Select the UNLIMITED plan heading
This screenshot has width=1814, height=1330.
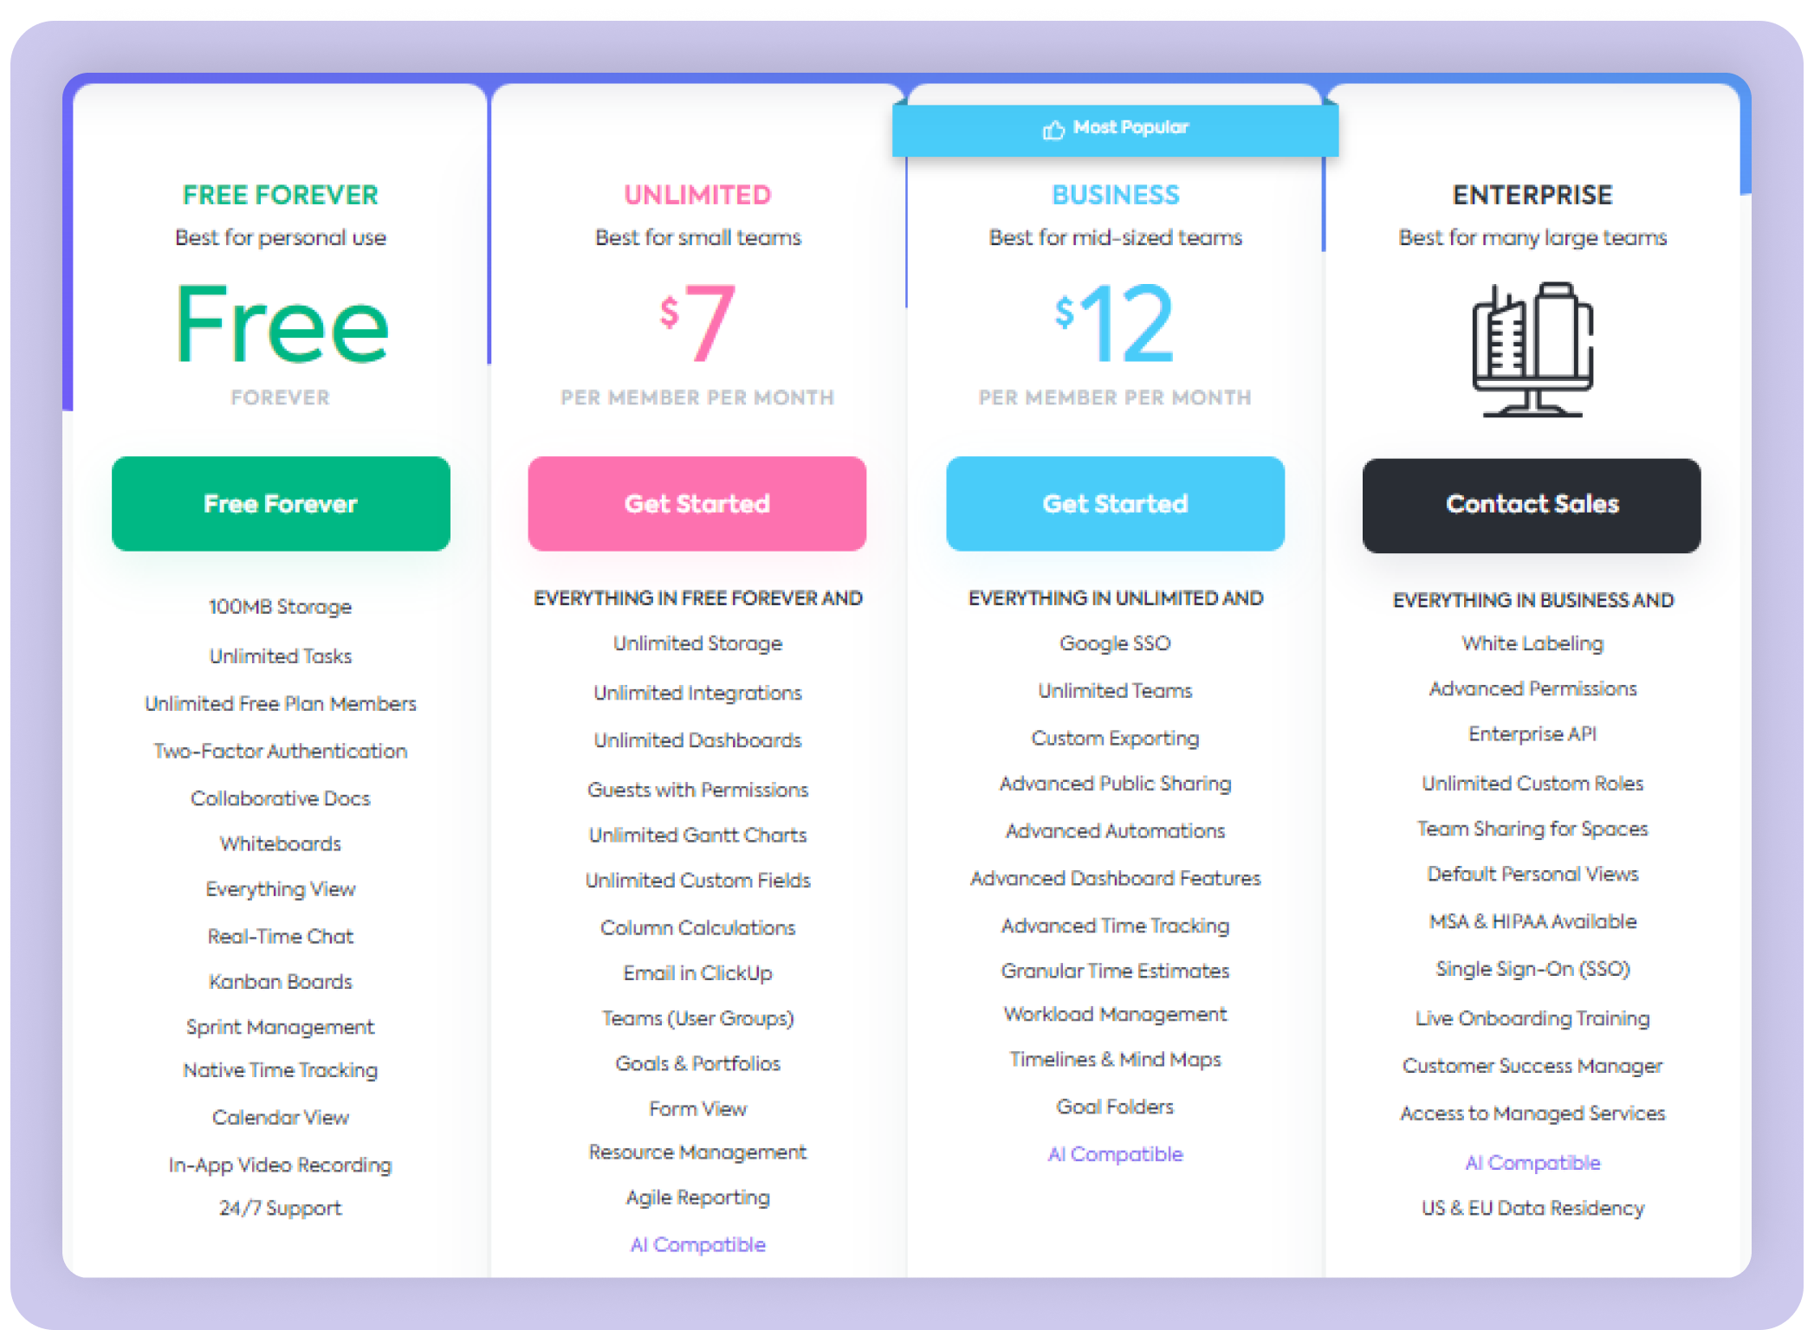click(x=698, y=195)
